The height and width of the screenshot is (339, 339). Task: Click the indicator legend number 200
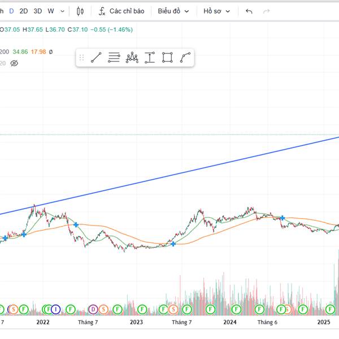5,52
